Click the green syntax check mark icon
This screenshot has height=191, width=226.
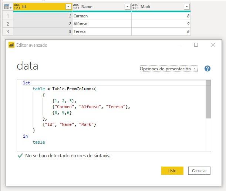[20, 156]
